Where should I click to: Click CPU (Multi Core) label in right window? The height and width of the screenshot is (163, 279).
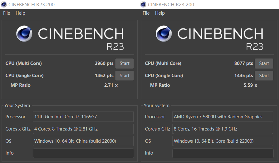pos(163,63)
